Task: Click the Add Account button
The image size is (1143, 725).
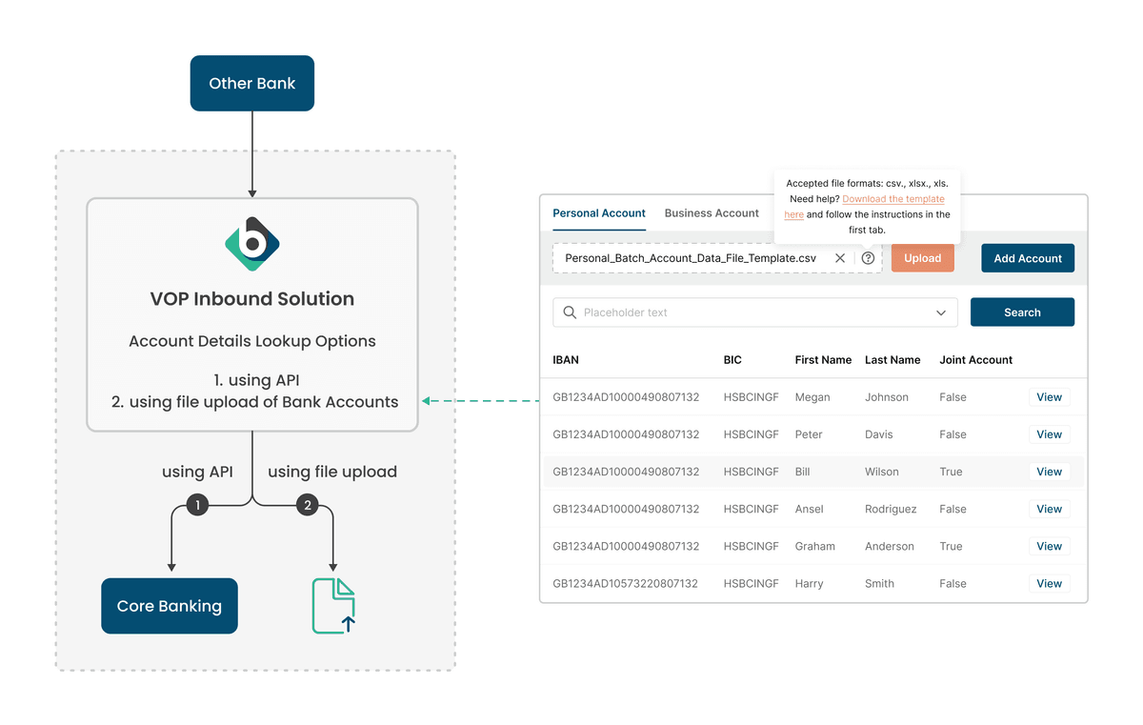Action: tap(1028, 258)
